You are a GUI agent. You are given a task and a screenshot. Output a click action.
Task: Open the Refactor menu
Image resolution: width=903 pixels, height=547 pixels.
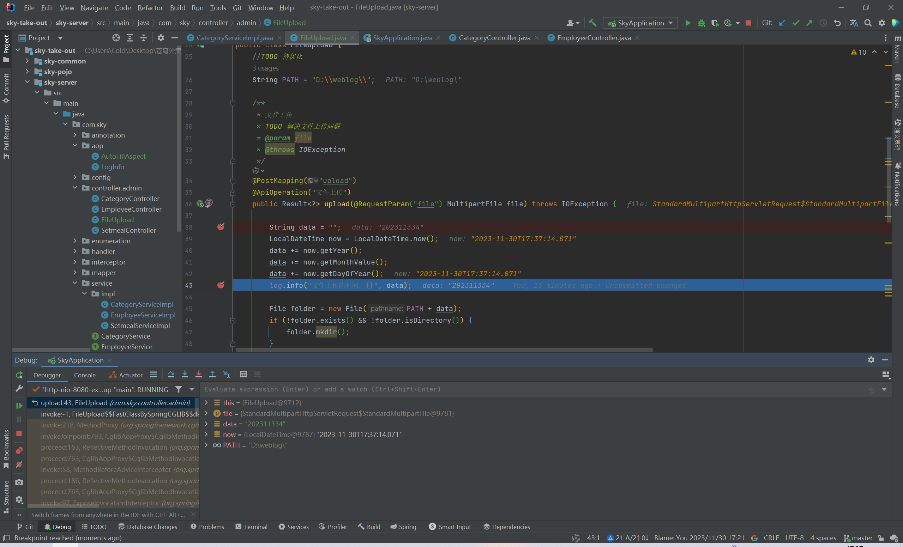150,7
